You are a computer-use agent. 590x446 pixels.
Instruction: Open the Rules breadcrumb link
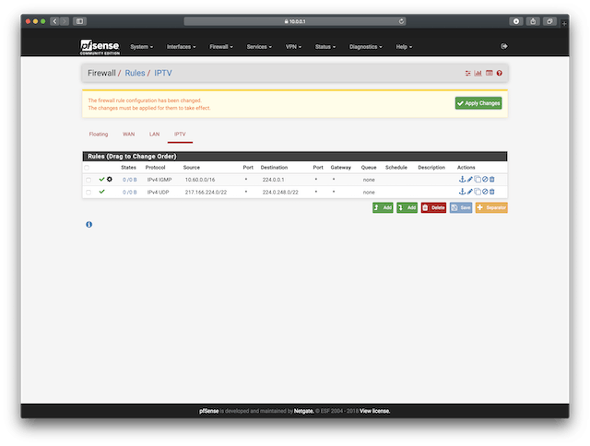click(x=135, y=73)
